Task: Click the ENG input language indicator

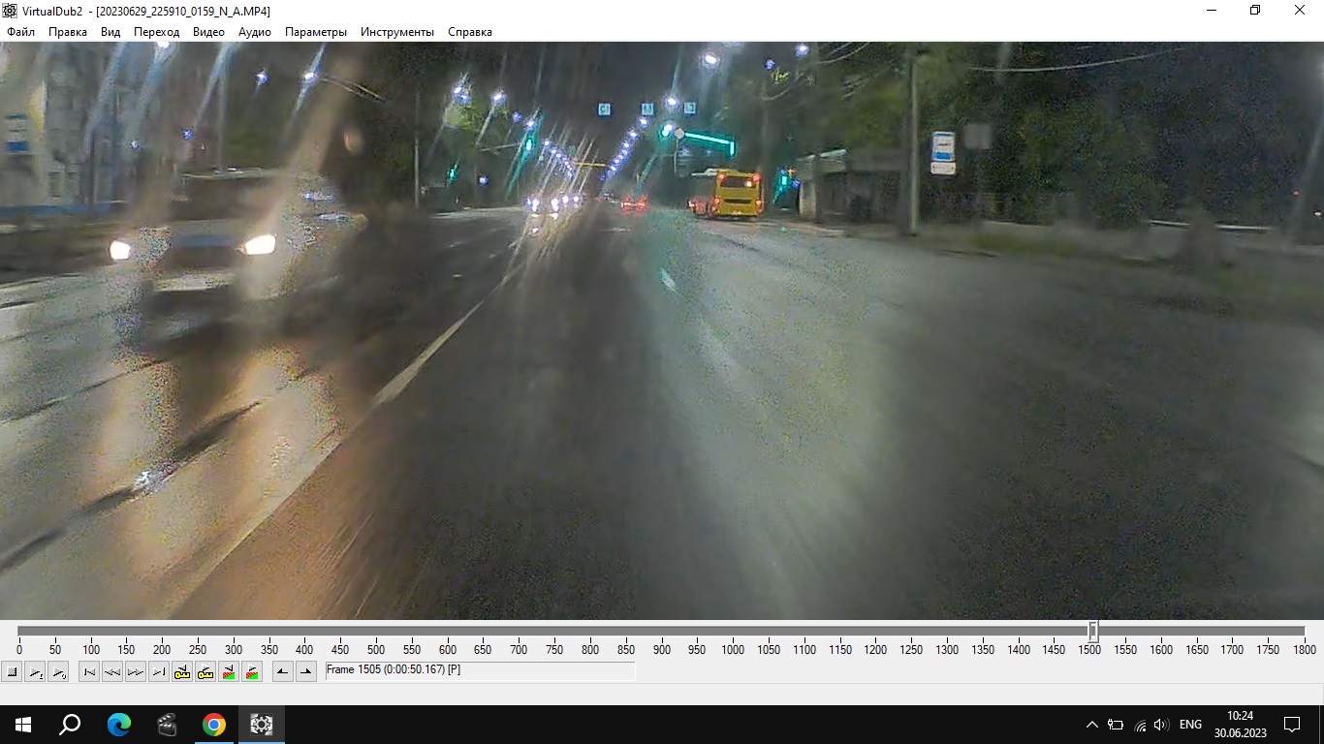Action: (1190, 725)
